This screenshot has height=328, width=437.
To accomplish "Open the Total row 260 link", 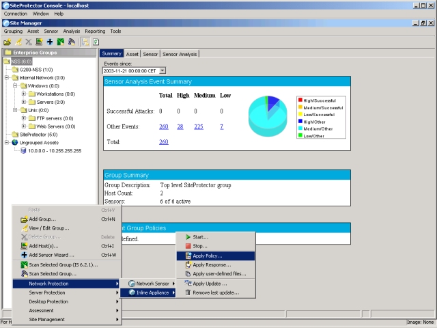I will click(164, 142).
